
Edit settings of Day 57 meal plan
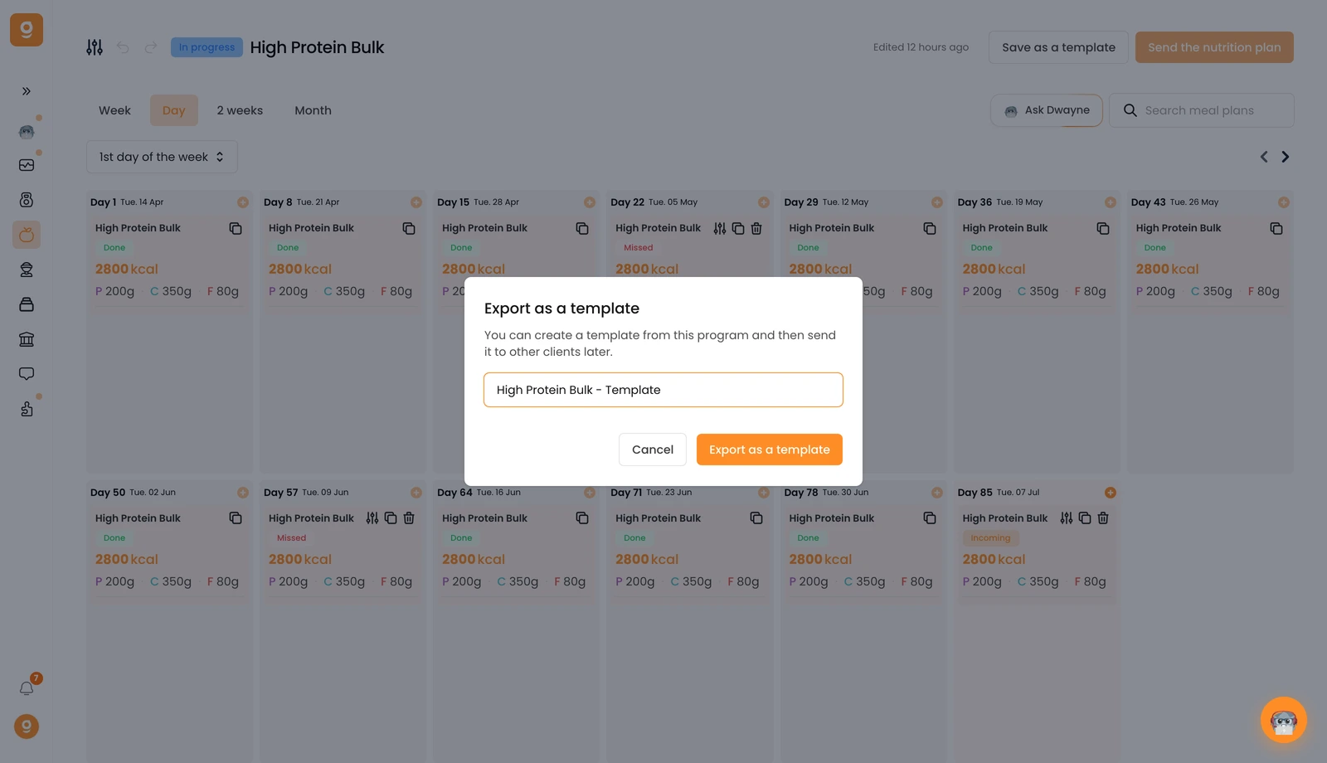(372, 518)
